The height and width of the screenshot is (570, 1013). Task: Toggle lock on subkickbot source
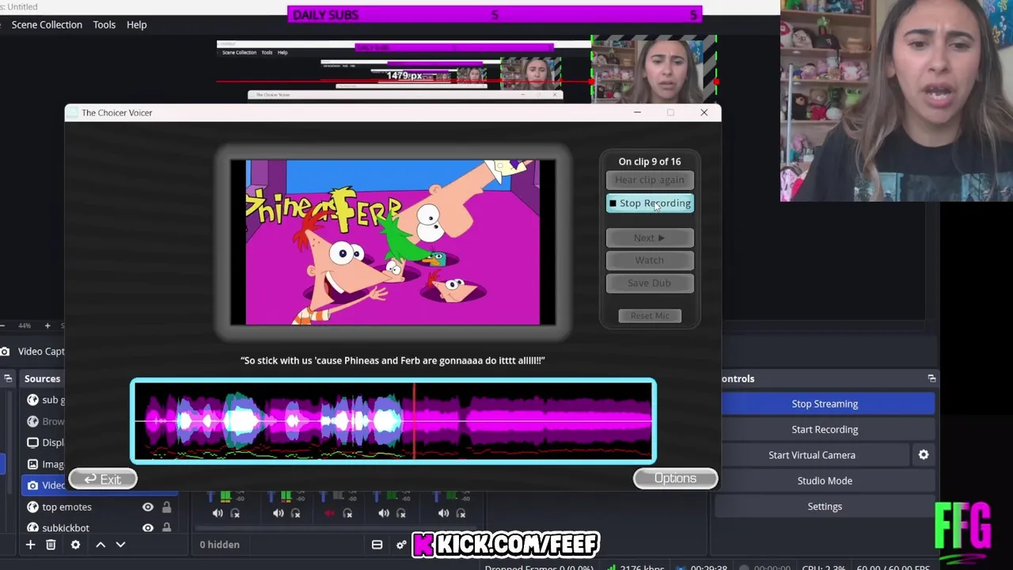(166, 528)
